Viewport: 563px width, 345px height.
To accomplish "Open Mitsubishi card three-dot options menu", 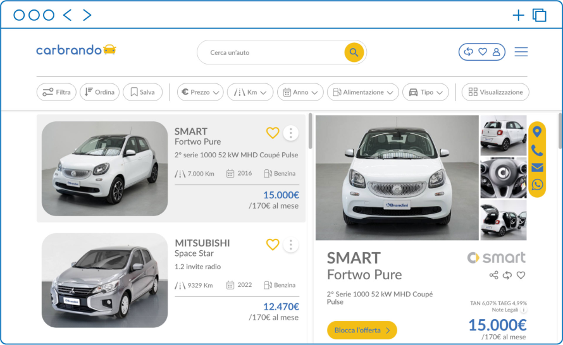I will tap(290, 245).
